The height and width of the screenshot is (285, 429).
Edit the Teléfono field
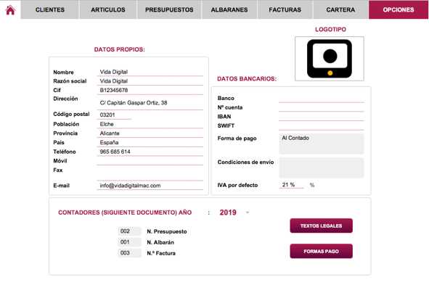tap(150, 152)
